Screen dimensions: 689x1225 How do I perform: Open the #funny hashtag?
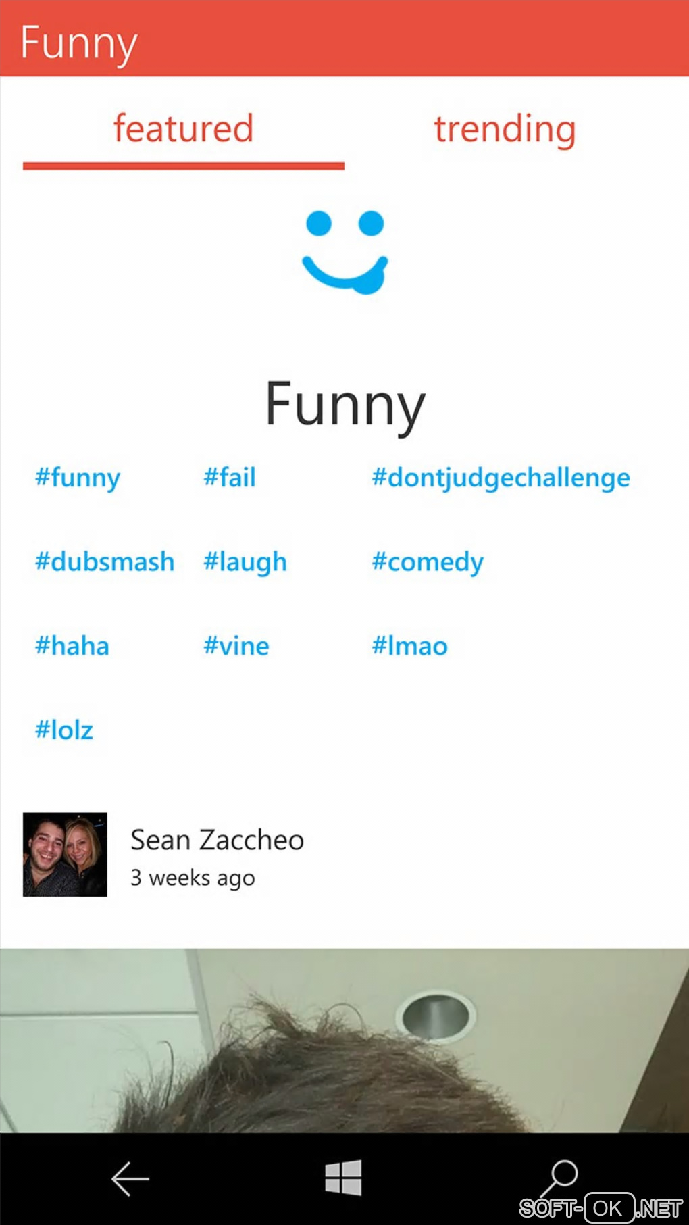click(78, 478)
